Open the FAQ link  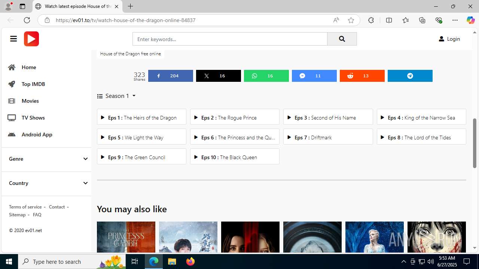click(x=37, y=214)
